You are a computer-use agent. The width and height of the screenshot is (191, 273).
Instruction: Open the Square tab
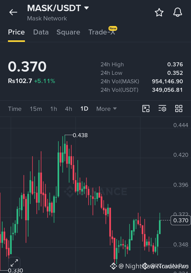click(x=68, y=32)
